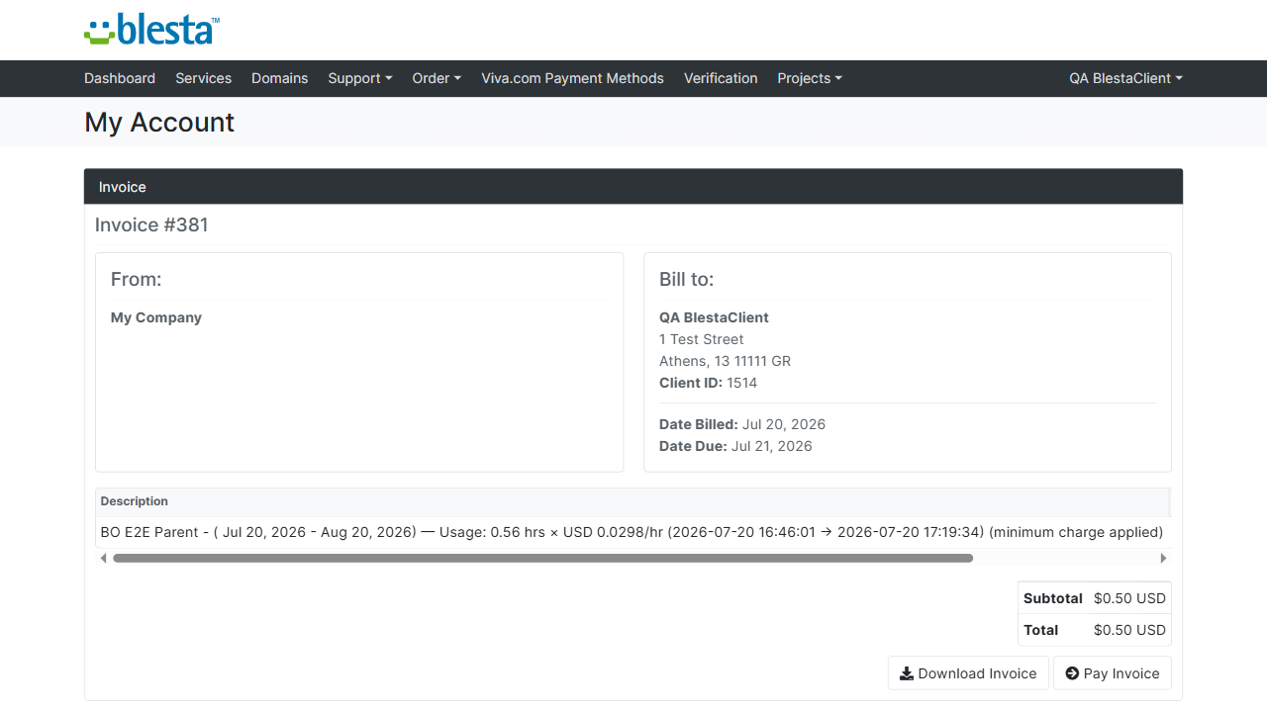Screen dimensions: 1267x712
Task: Click the Subtotal $0.50 USD amount
Action: [1129, 598]
